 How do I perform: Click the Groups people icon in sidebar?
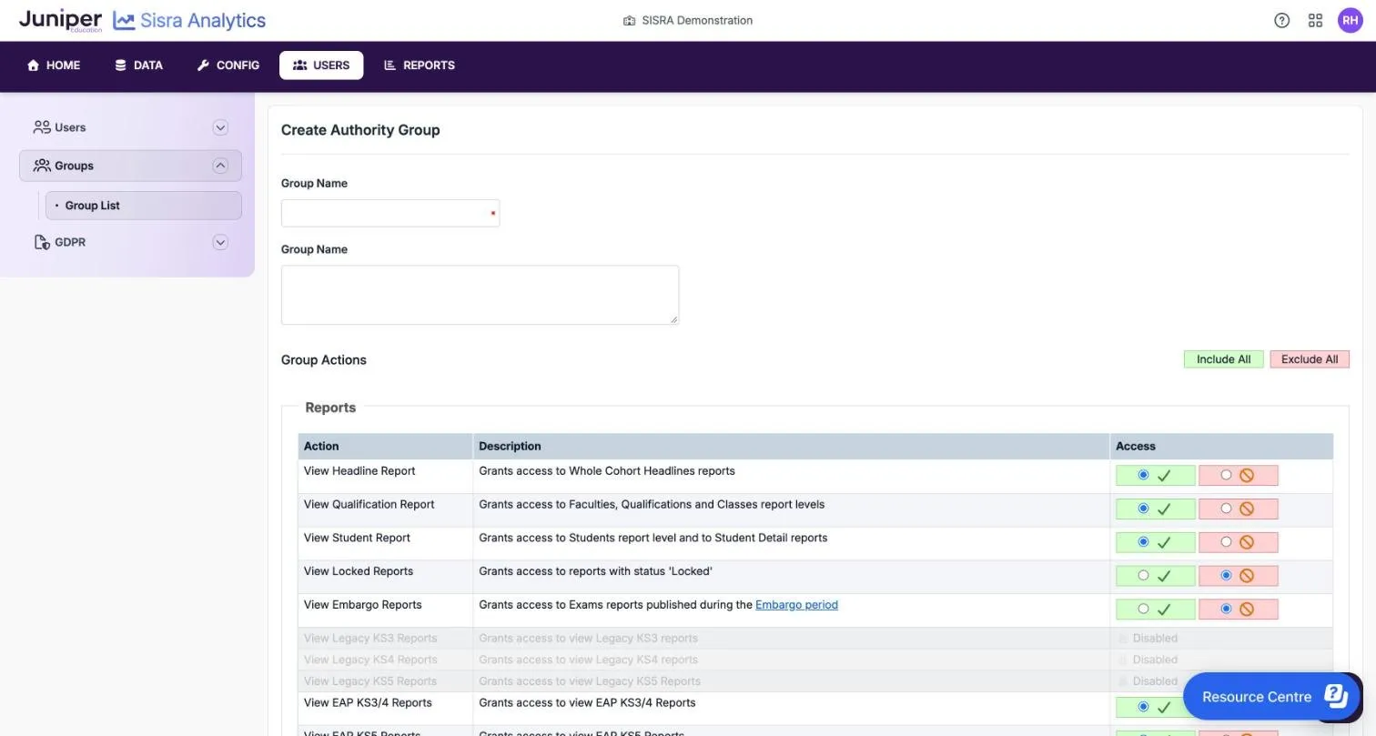[42, 166]
